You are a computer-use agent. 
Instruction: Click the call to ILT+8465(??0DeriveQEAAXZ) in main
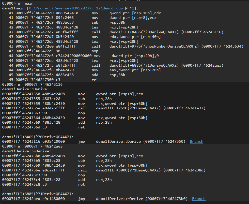158,32
